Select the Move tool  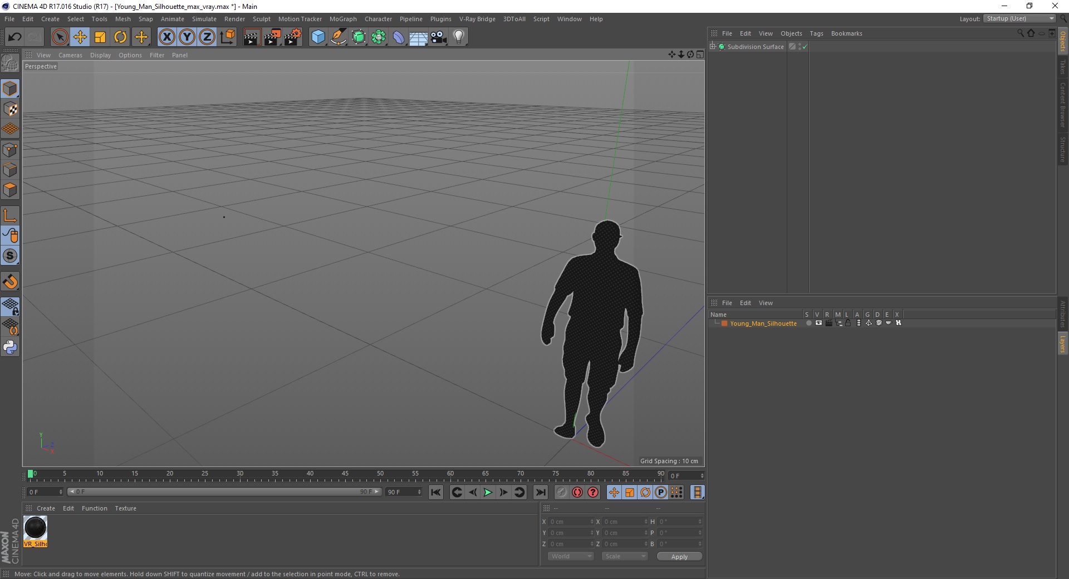pyautogui.click(x=80, y=37)
